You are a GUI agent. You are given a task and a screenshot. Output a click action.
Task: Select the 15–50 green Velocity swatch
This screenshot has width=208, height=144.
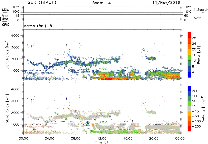pos(190,103)
